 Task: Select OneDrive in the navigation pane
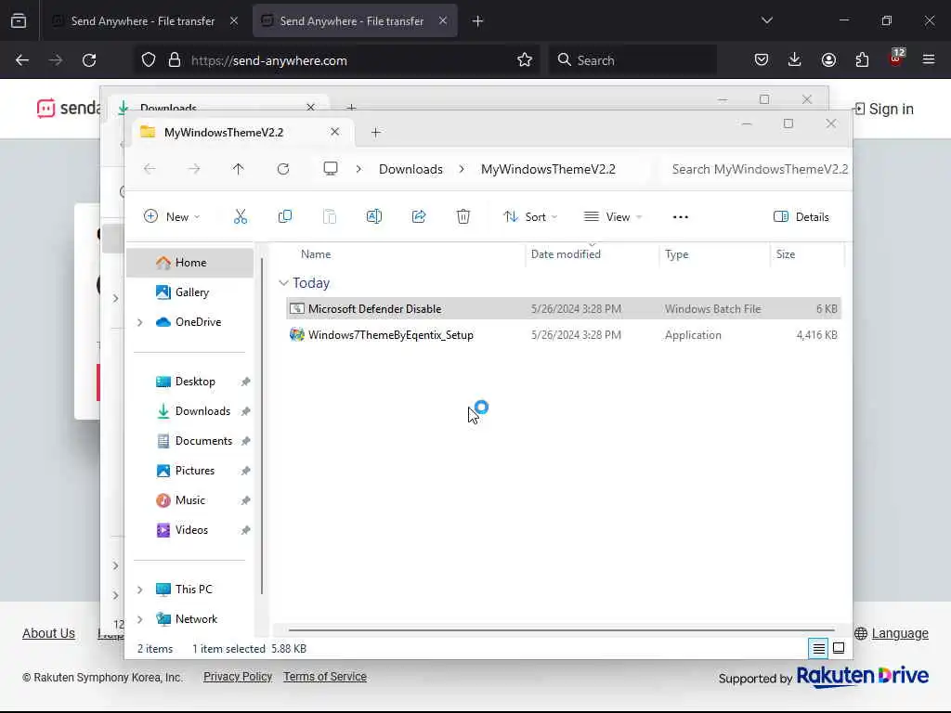coord(189,322)
